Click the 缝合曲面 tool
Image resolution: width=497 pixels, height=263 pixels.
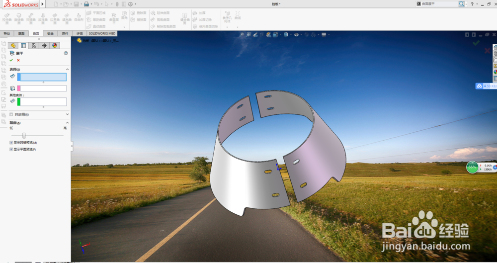point(185,19)
